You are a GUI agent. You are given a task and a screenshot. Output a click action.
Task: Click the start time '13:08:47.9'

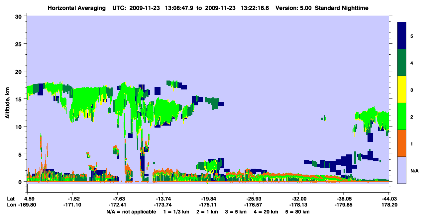coord(179,8)
